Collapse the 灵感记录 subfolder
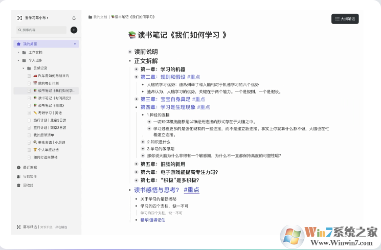 23,68
